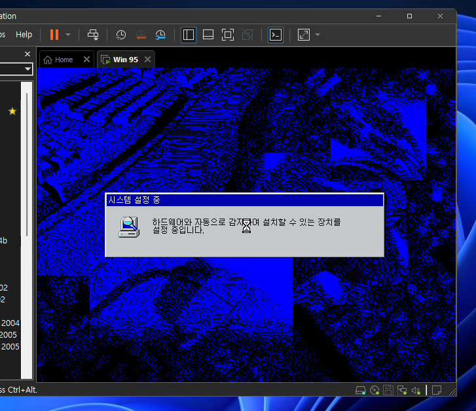Click the 시스템 설정 중 dialog title bar

[x=244, y=200]
